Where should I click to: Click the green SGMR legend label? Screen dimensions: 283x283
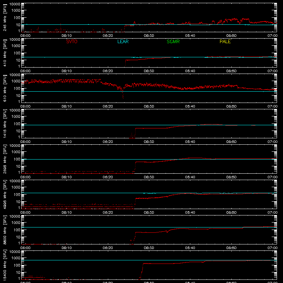173,41
